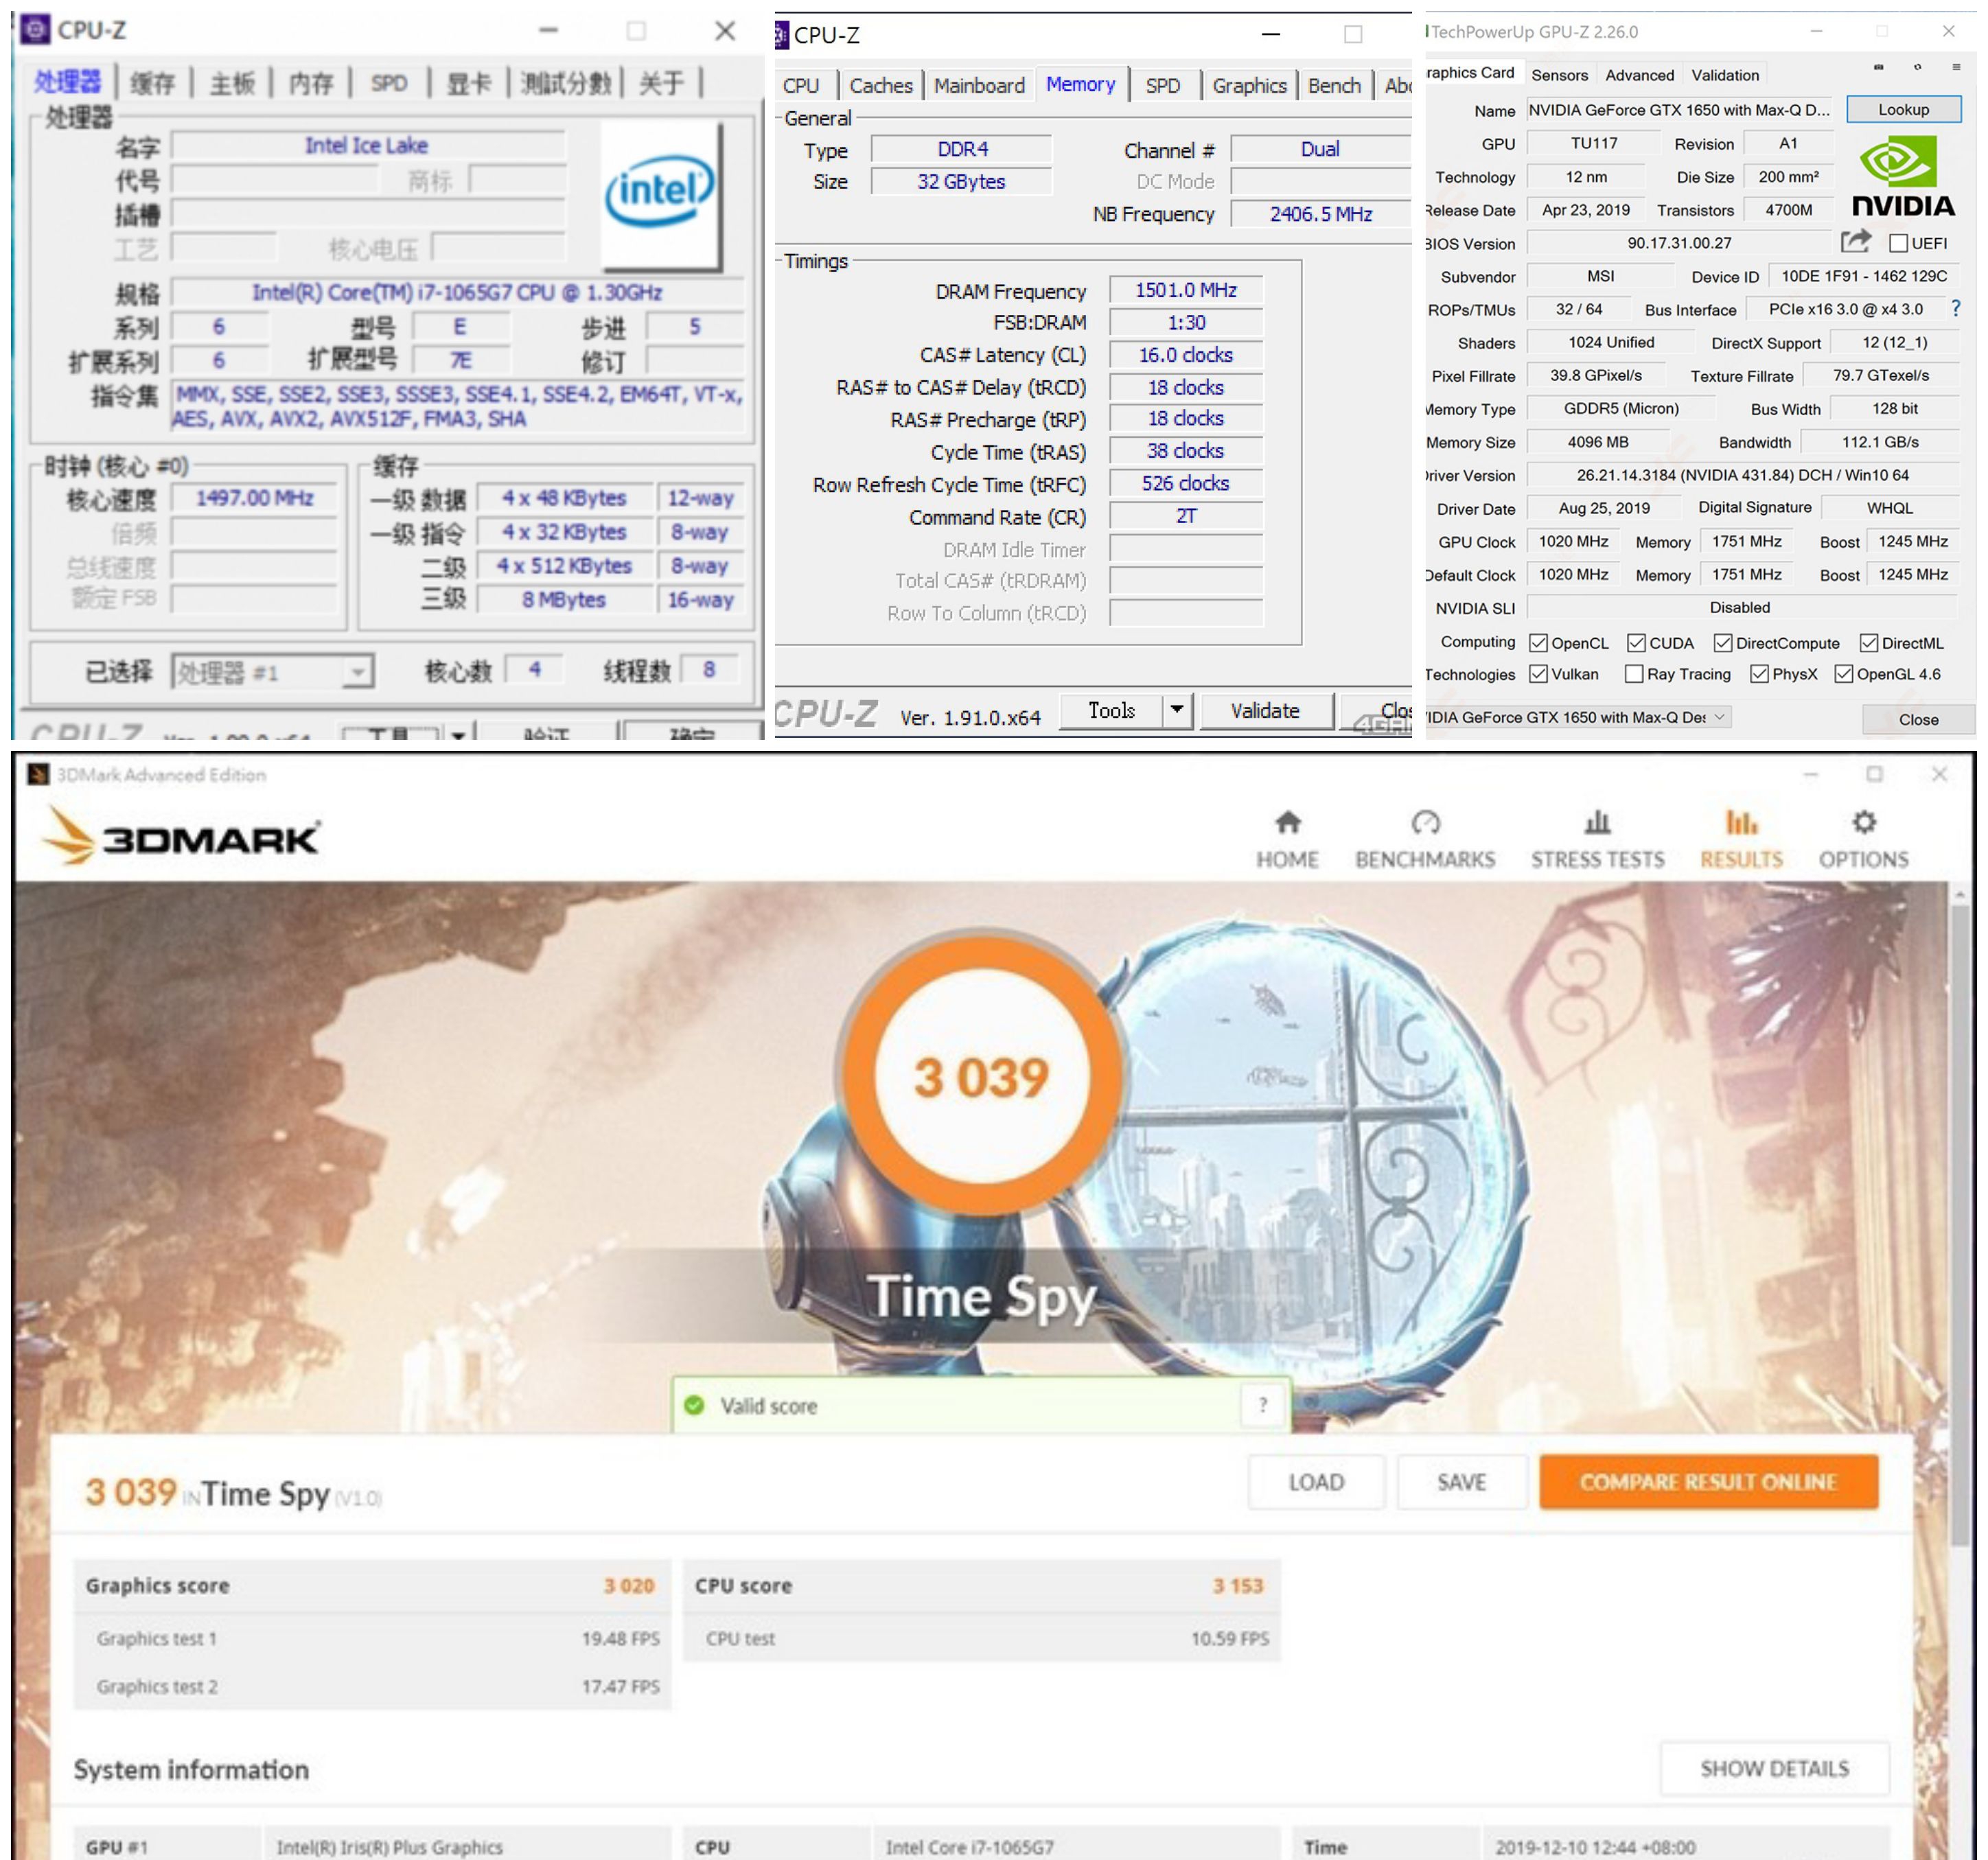
Task: Click the 关于 tab in Chinese CPU-Z
Action: pos(661,83)
